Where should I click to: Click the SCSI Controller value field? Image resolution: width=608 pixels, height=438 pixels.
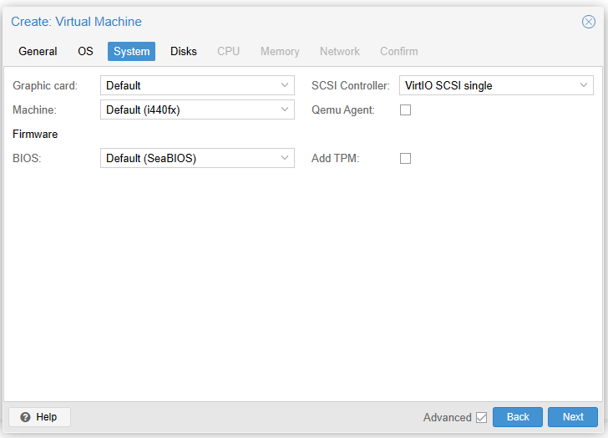(x=484, y=85)
